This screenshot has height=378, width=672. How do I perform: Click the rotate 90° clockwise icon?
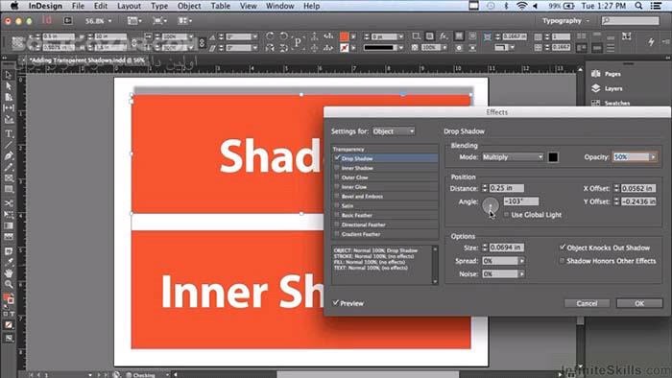pyautogui.click(x=270, y=35)
